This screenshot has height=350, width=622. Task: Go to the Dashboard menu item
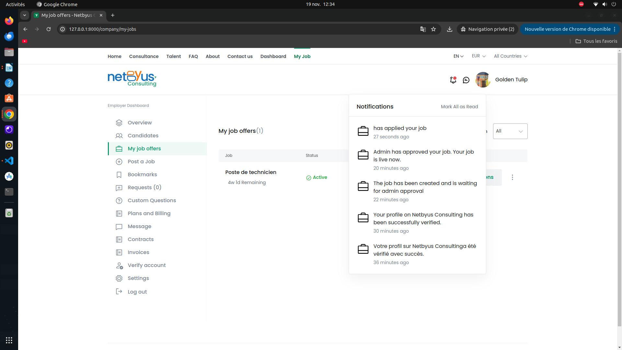pos(273,56)
